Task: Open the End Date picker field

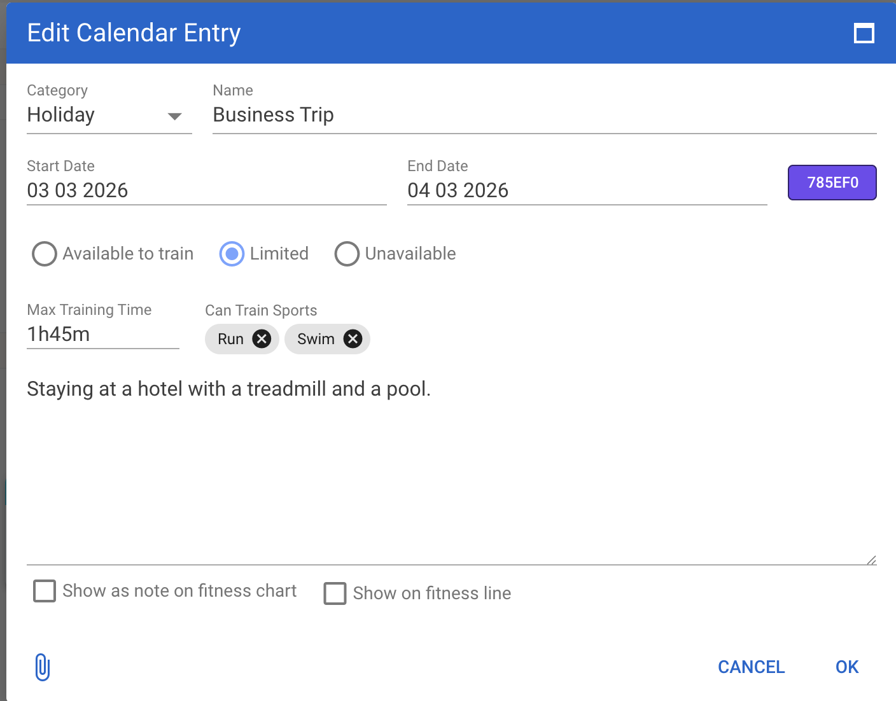Action: 587,190
